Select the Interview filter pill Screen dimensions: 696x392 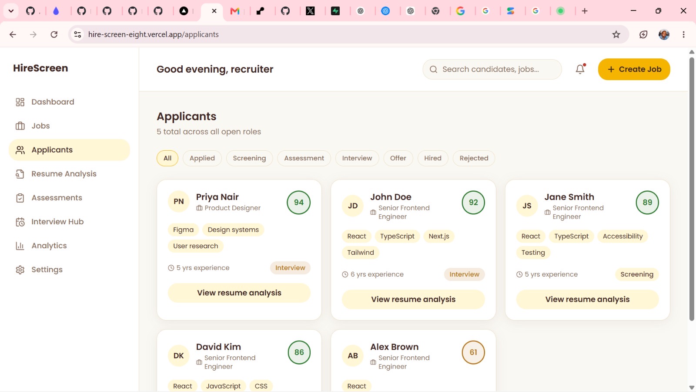357,158
